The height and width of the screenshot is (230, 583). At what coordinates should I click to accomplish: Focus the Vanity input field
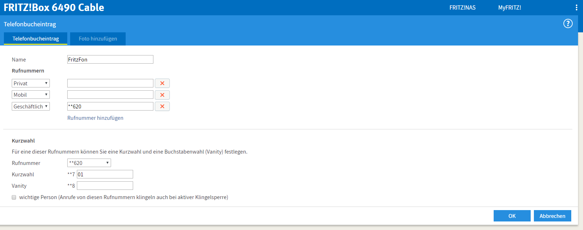[x=105, y=186]
